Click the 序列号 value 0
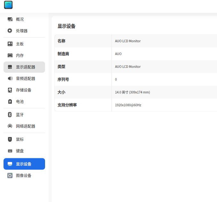Image resolution: width=217 pixels, height=202 pixels. tap(116, 79)
